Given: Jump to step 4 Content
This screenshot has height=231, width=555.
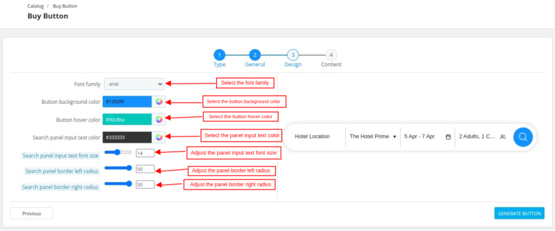Looking at the screenshot, I should click(x=331, y=58).
